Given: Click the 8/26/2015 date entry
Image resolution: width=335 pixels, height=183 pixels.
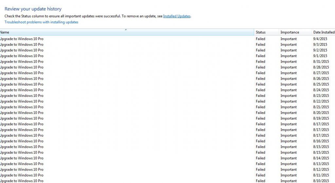Looking at the screenshot, I should (321, 79).
